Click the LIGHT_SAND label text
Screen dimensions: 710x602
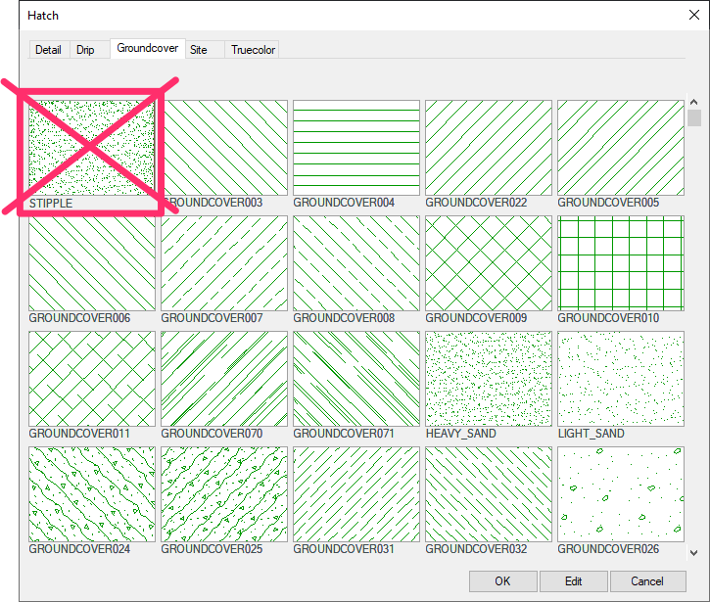point(591,434)
